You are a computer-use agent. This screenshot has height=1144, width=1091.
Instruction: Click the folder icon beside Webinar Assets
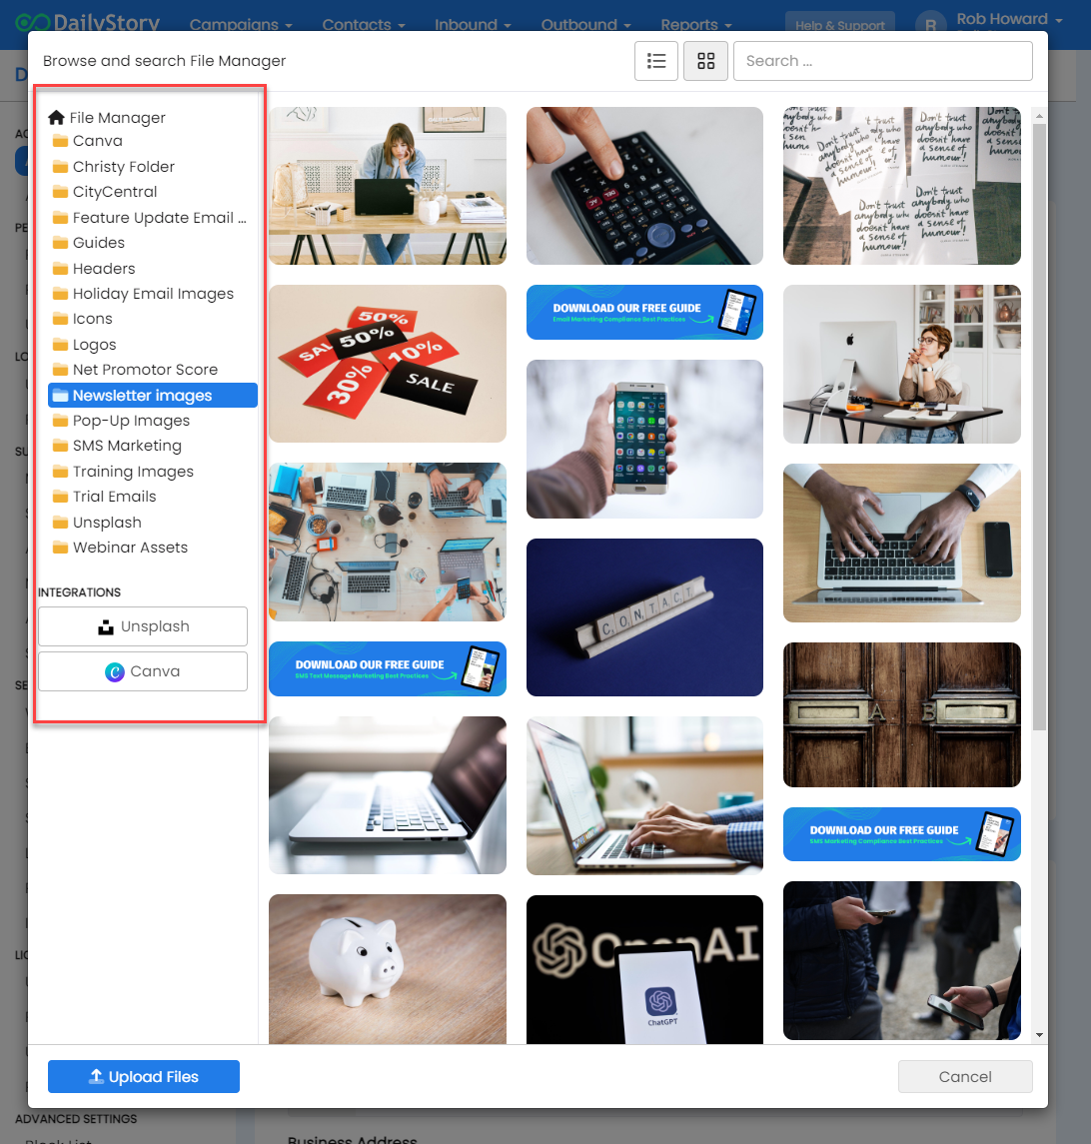[61, 548]
